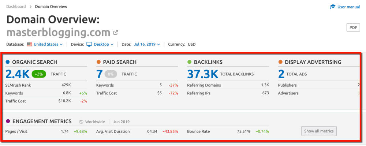
Task: Click the desktop monitor device icon
Action: [x=89, y=44]
